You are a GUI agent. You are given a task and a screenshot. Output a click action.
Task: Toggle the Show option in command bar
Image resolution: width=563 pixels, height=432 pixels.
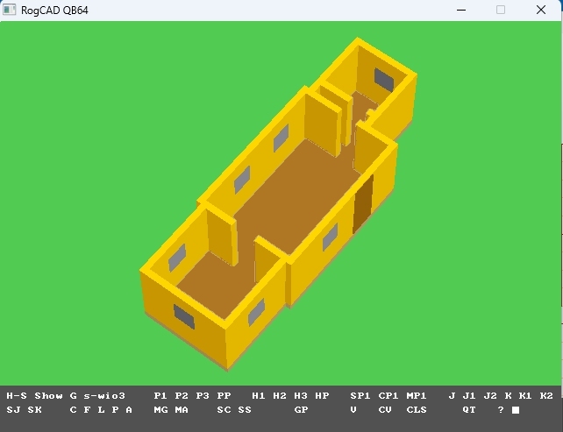48,396
